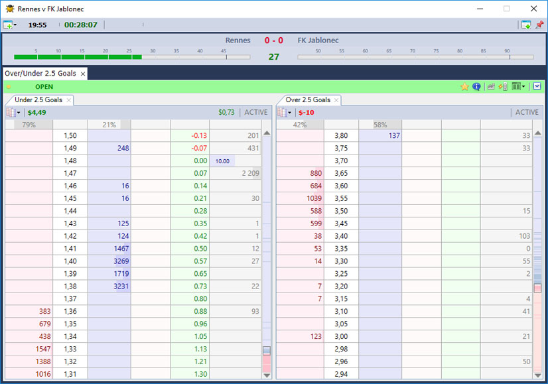Screen dimensions: 548x384
Task: Click the 19:55 clock time
Action: click(37, 25)
